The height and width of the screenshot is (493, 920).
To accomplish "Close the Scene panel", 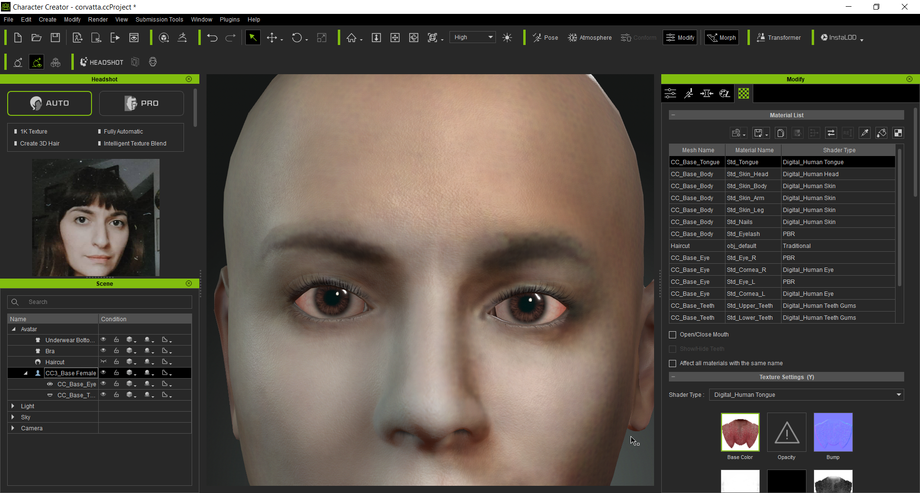I will (x=189, y=283).
